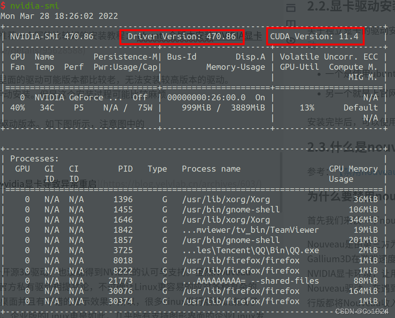Select the timestamp Mon Mar 28 18:26:02 2022
The height and width of the screenshot is (318, 395).
click(59, 16)
